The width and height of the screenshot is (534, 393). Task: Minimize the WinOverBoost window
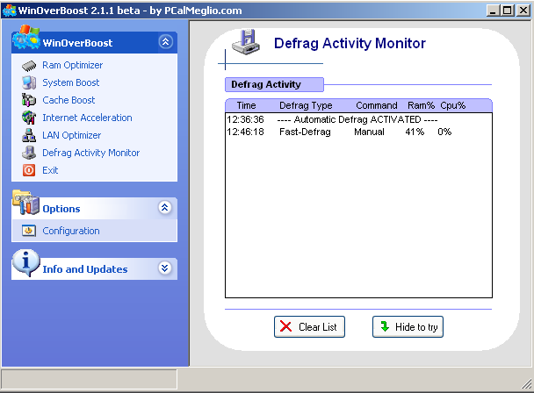point(493,11)
